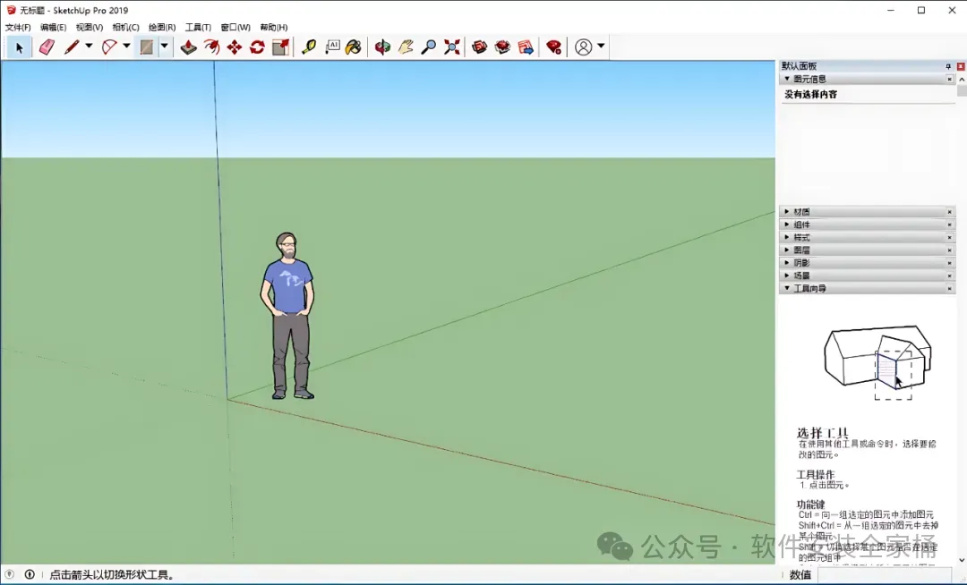The width and height of the screenshot is (967, 585).
Task: Open the Arc tool dropdown arrow
Action: pos(126,47)
